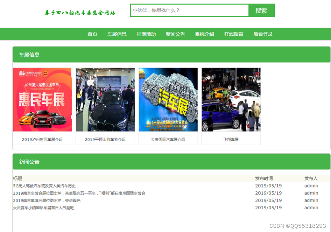Open the 惠民车展 poster thumbnail
Viewport: 331px width, 232px height.
pos(42,100)
